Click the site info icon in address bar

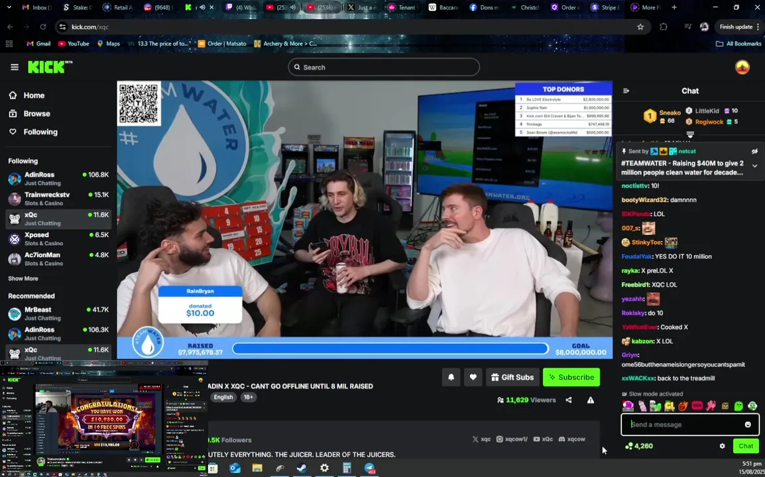(62, 26)
